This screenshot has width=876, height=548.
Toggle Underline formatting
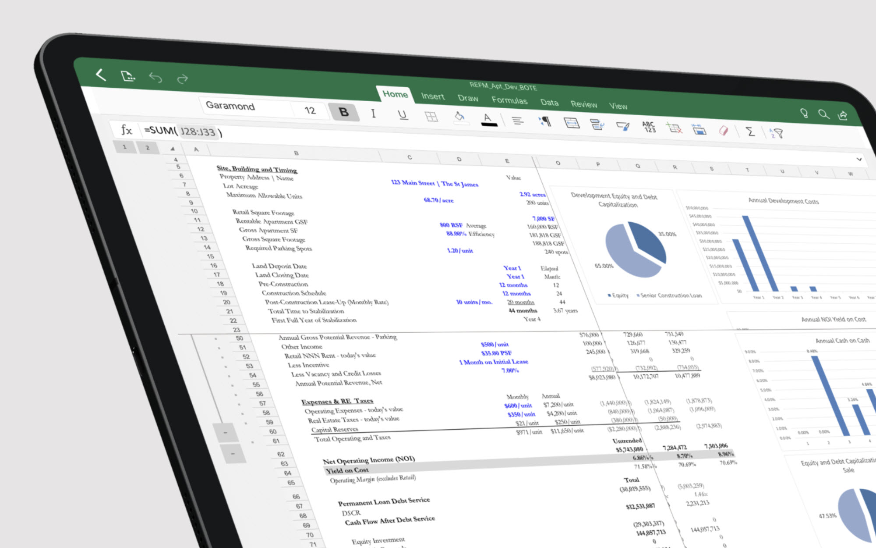(402, 115)
